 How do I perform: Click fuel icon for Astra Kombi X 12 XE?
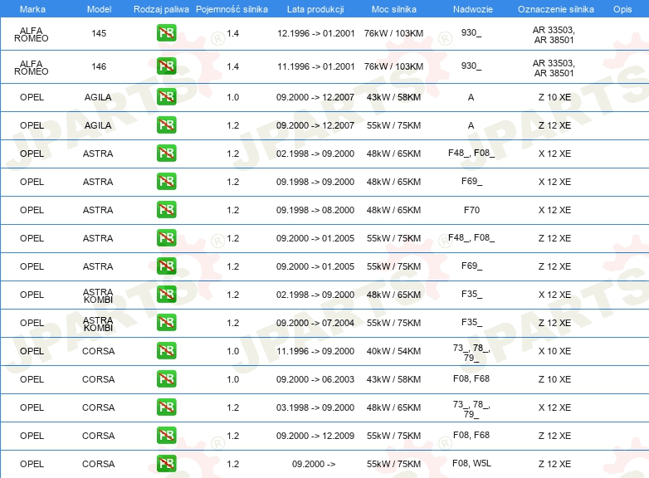pos(166,295)
